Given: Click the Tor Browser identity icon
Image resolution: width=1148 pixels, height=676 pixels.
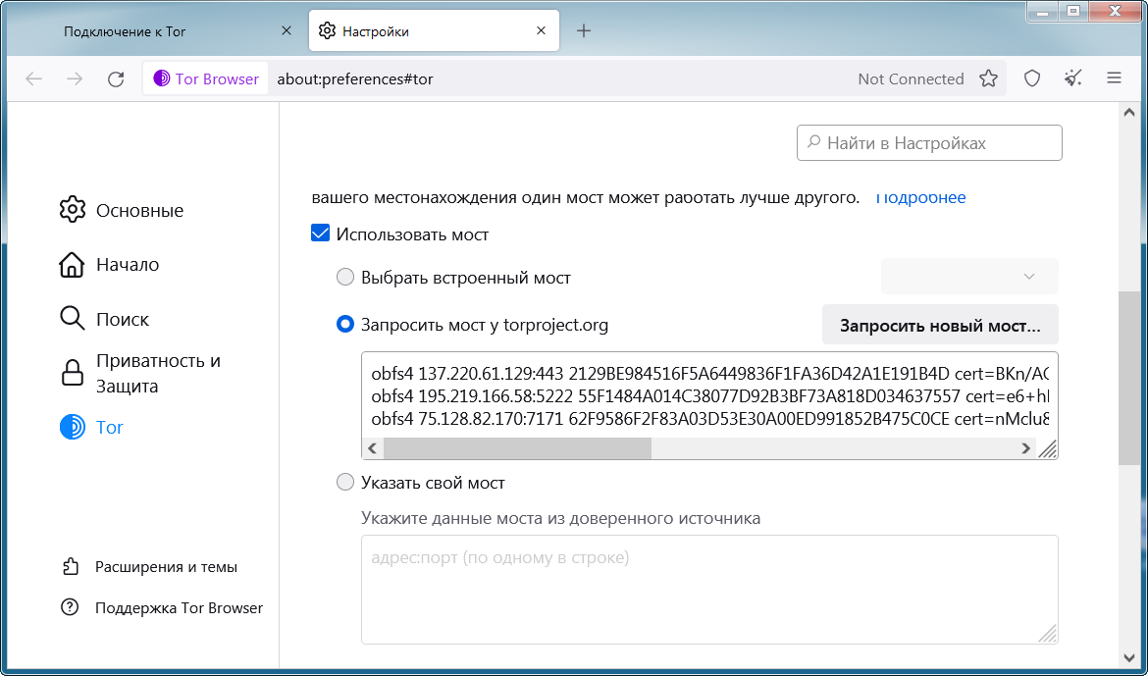Looking at the screenshot, I should coord(162,78).
